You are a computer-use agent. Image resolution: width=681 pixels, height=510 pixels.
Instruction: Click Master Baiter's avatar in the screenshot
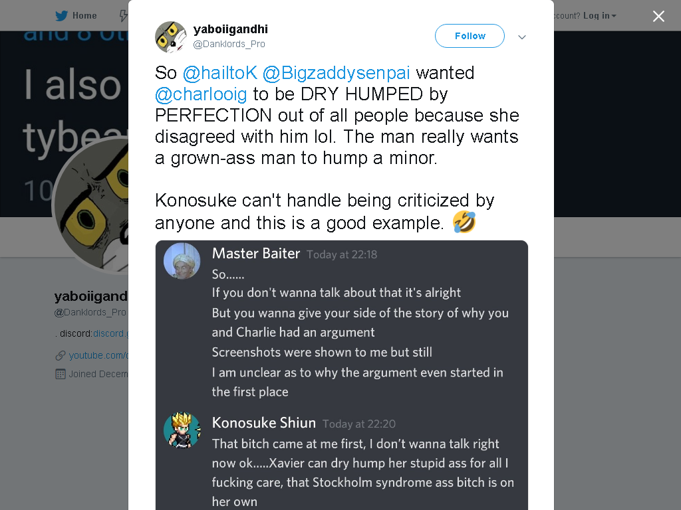click(x=182, y=260)
